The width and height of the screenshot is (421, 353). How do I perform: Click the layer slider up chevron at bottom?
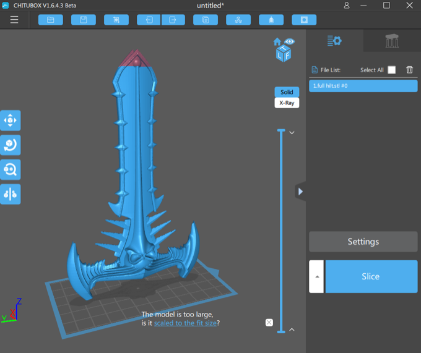(292, 330)
